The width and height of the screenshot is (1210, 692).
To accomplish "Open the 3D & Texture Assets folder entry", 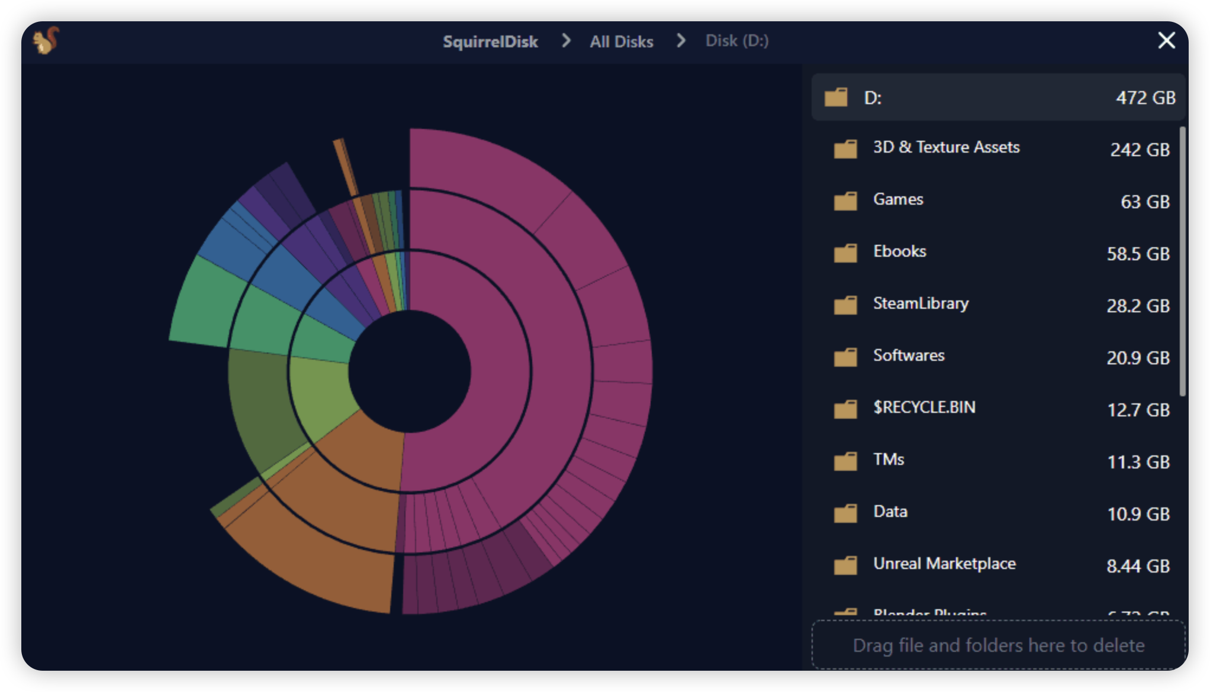I will coord(999,149).
